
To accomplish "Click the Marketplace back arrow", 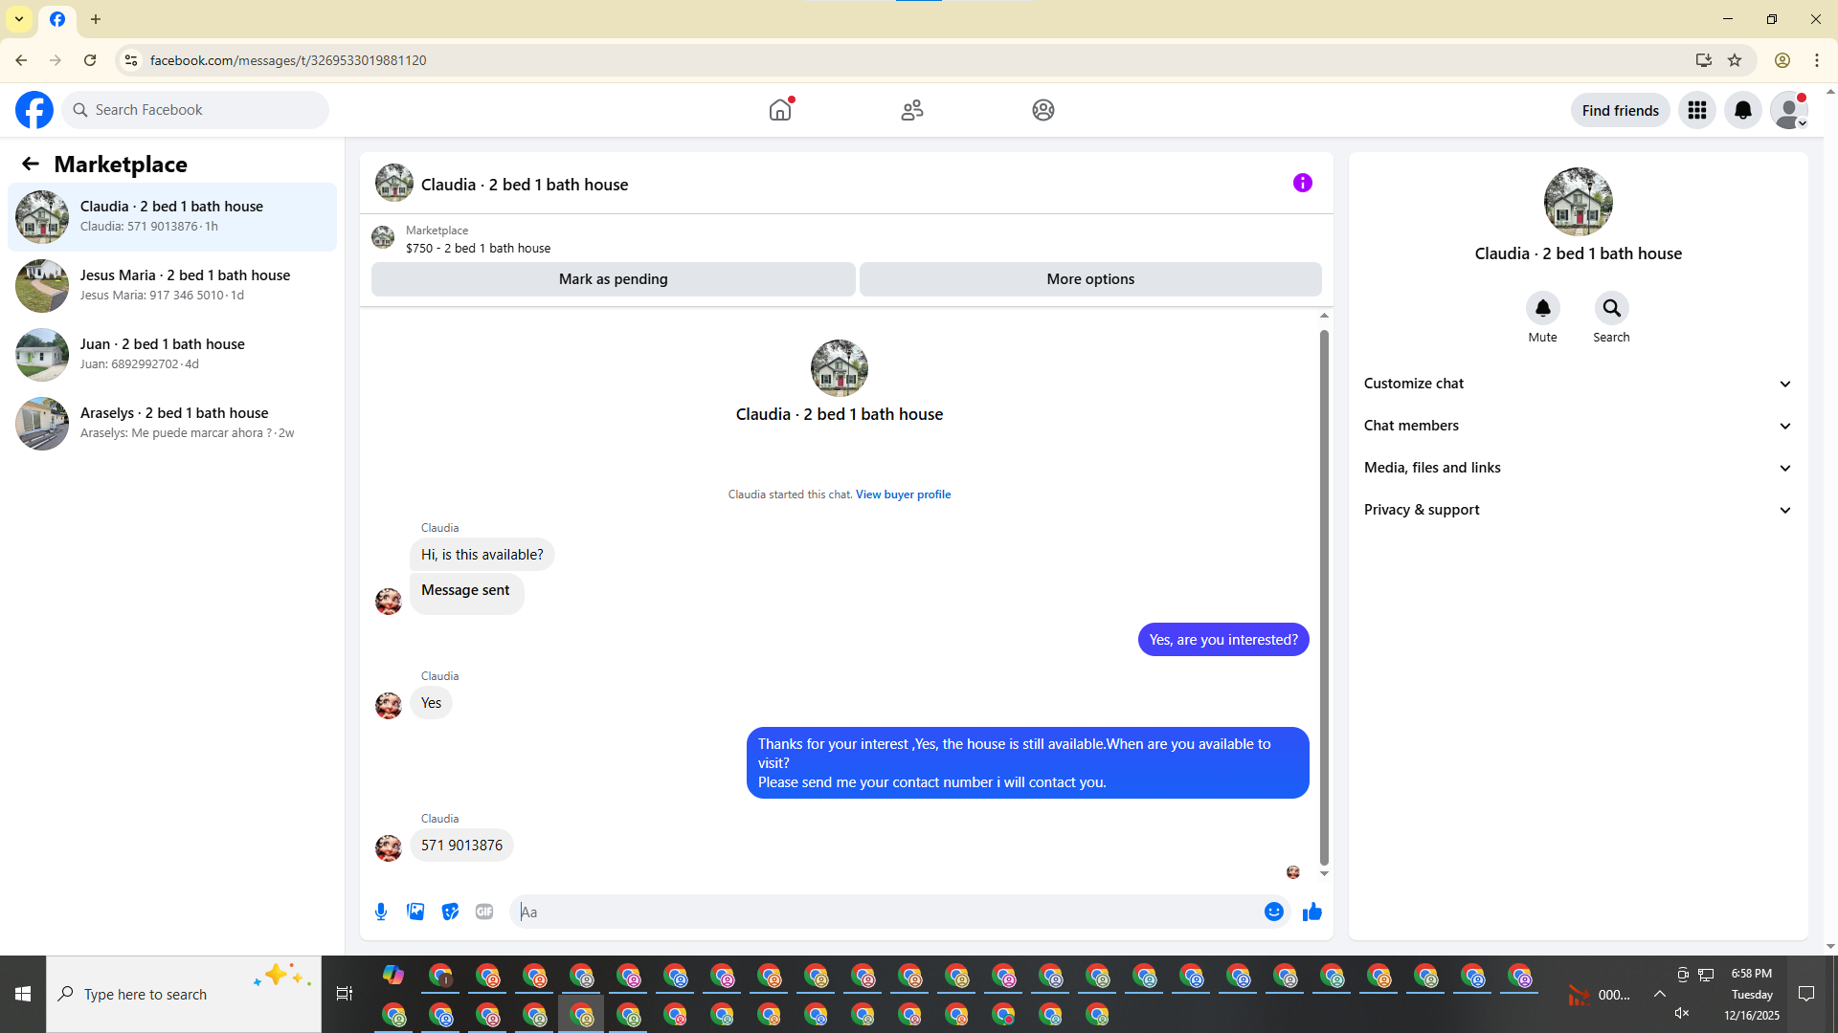I will pos(31,164).
